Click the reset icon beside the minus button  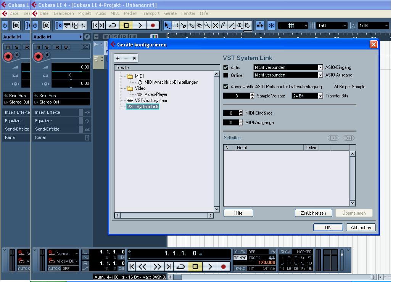tap(134, 58)
